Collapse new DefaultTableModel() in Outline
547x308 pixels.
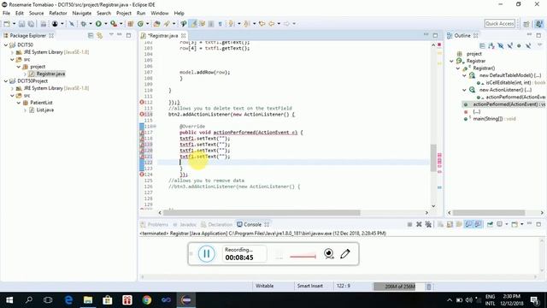pyautogui.click(x=465, y=75)
